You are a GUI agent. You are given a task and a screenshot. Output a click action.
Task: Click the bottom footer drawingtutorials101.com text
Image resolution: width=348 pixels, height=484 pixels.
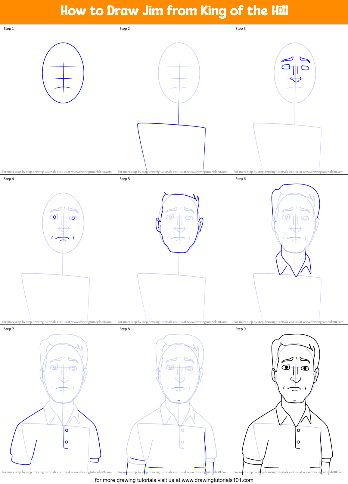[174, 480]
